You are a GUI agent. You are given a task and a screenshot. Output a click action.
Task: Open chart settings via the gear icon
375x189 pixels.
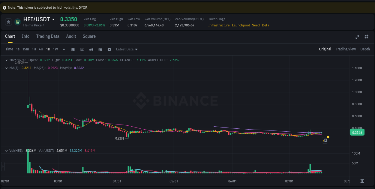click(109, 49)
